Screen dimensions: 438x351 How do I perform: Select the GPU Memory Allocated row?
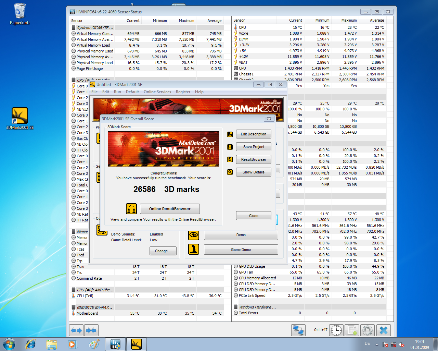click(x=309, y=278)
